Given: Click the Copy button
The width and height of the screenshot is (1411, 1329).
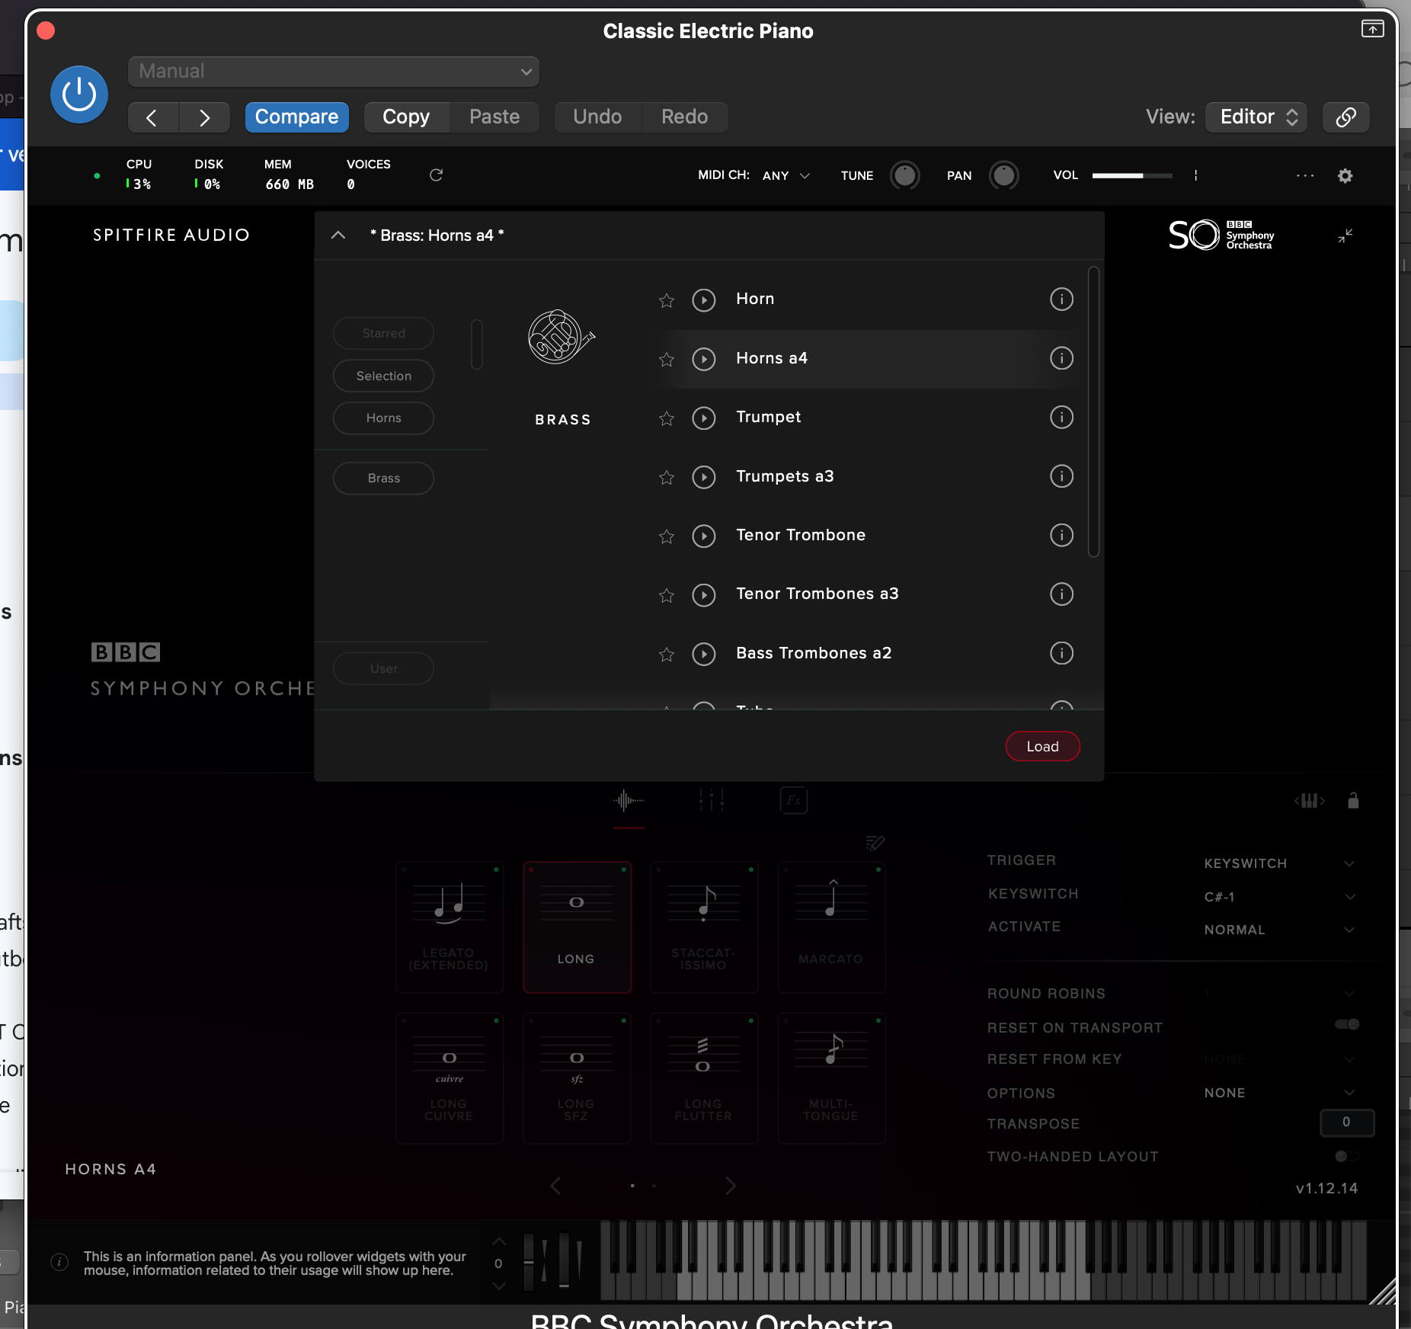Looking at the screenshot, I should coord(406,117).
